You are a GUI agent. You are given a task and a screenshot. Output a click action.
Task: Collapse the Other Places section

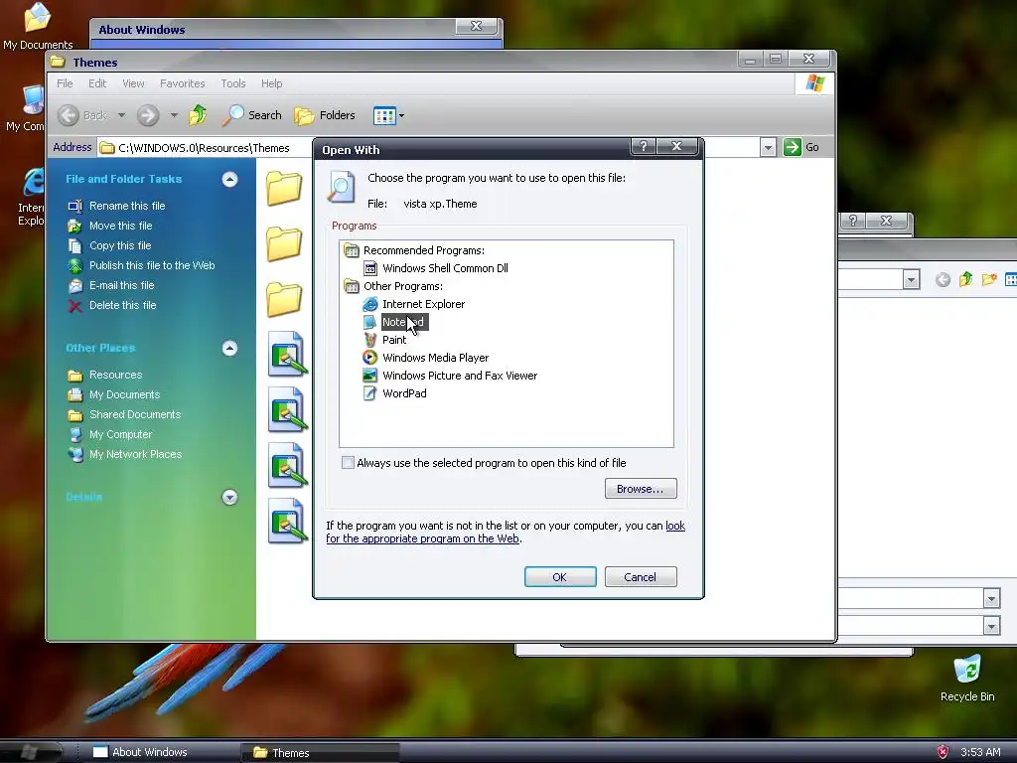[229, 349]
